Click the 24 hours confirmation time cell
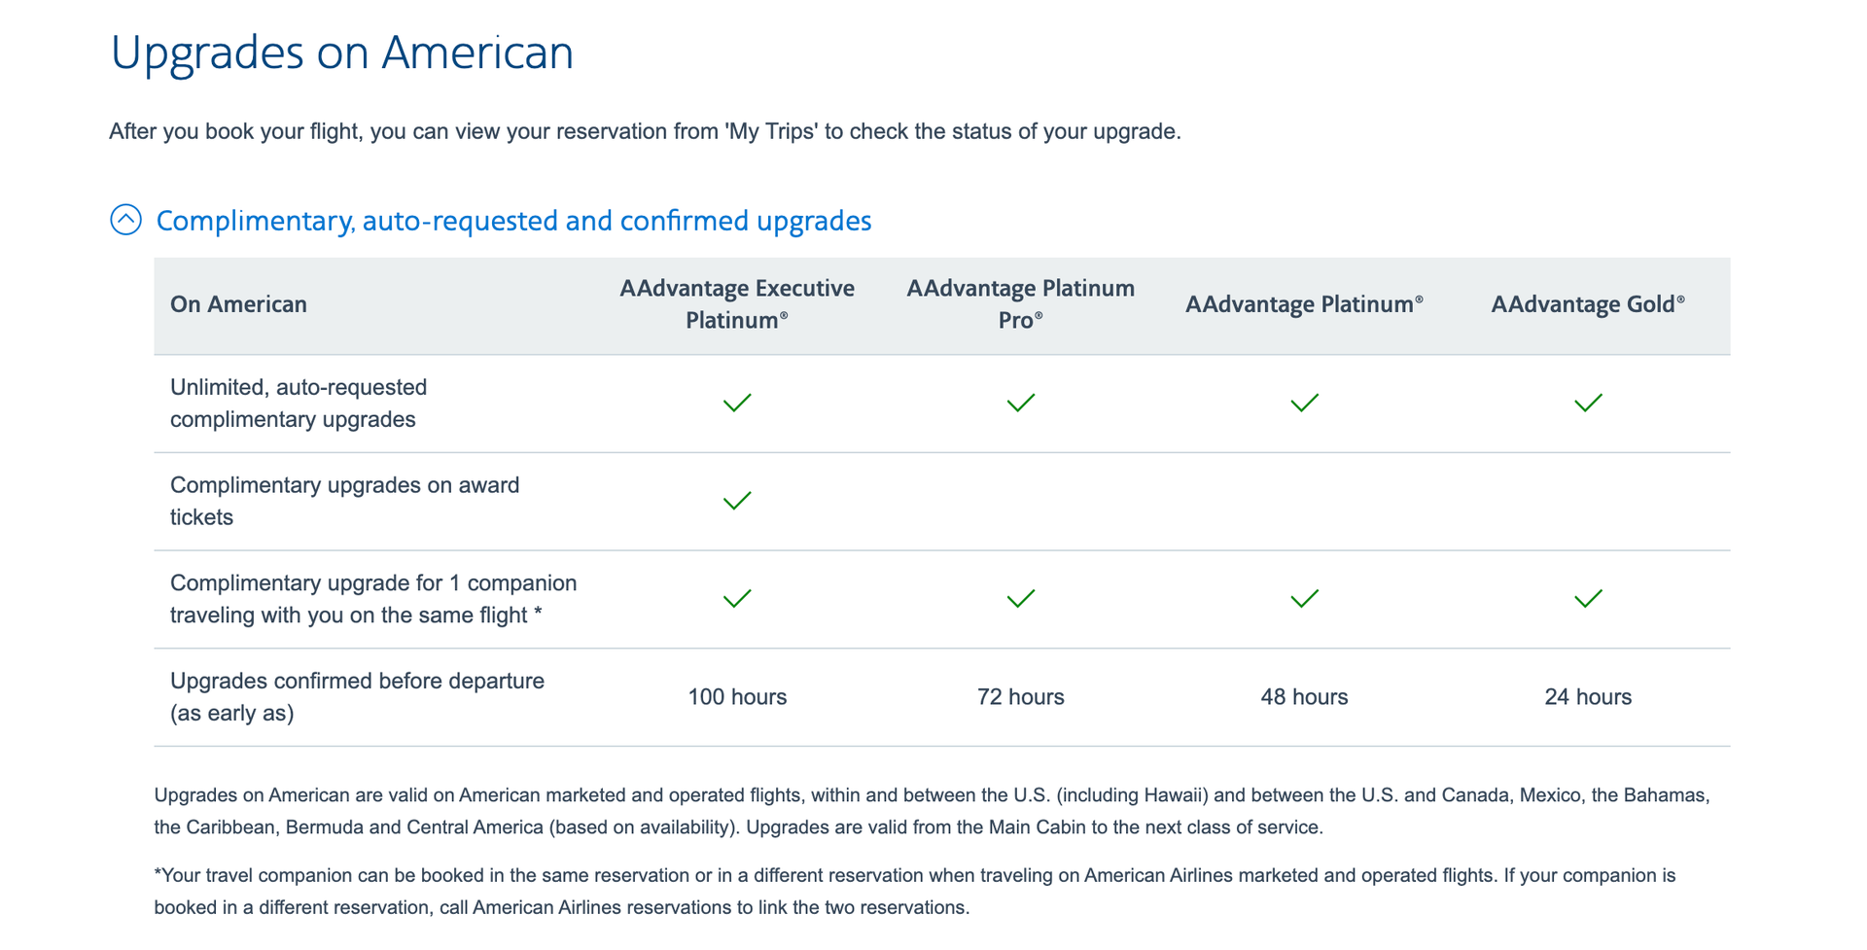The image size is (1867, 950). [x=1589, y=696]
